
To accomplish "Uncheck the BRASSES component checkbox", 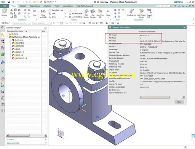I will (13, 46).
